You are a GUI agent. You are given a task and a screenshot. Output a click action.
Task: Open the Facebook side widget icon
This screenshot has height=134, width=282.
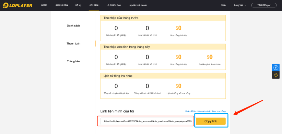[276, 67]
